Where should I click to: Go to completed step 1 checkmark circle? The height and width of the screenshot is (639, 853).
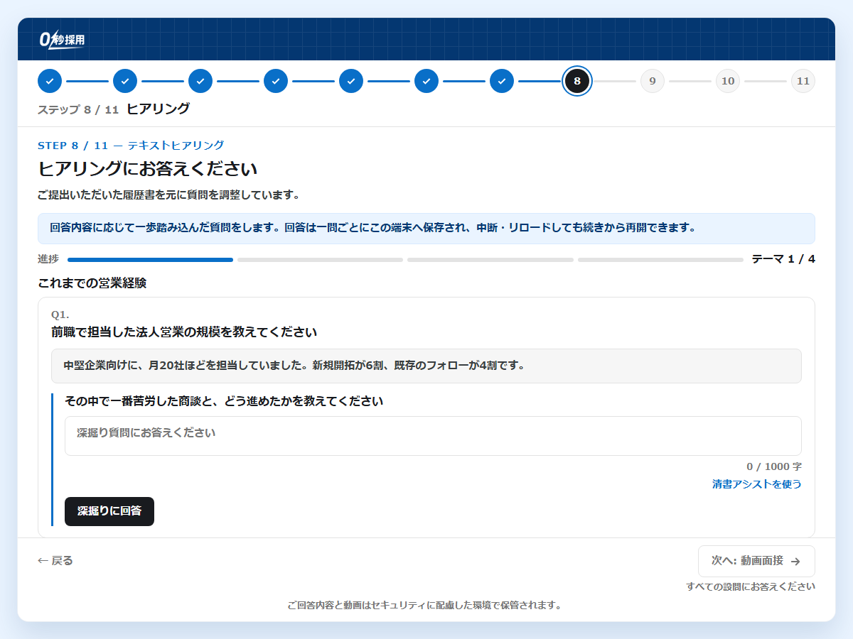(50, 81)
